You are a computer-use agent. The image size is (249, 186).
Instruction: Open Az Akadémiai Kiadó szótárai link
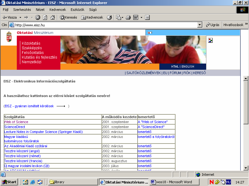(26, 146)
